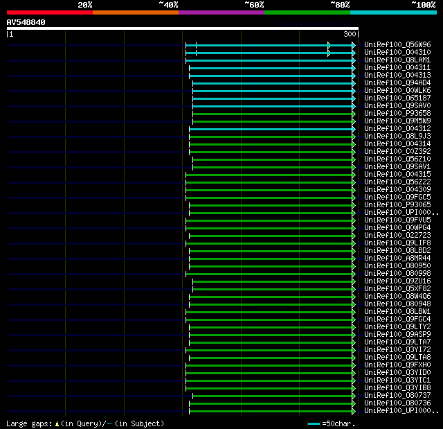Image resolution: width=443 pixels, height=429 pixels.
Task: Select the UniRef100_O04314 label
Action: tap(397, 144)
